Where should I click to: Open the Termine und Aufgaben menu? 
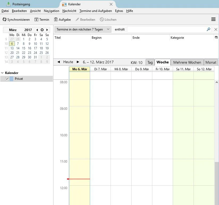pos(95,11)
